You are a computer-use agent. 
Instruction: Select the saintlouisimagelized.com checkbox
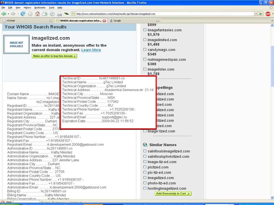click(145, 151)
